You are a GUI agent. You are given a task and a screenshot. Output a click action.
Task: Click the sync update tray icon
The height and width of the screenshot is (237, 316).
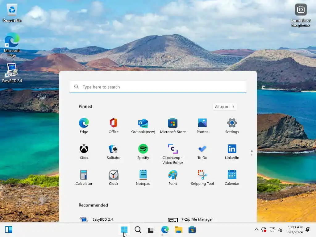pyautogui.click(x=264, y=230)
